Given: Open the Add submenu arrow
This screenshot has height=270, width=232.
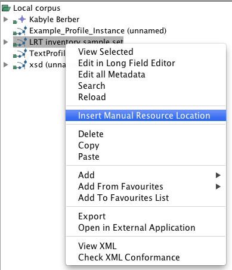Looking at the screenshot, I should [x=218, y=175].
